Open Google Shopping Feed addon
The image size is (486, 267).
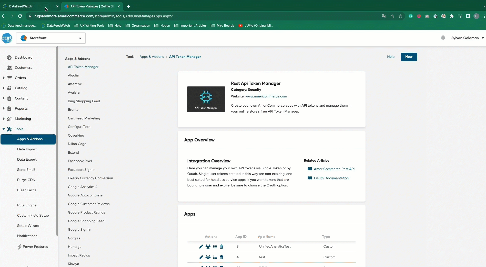pyautogui.click(x=86, y=221)
